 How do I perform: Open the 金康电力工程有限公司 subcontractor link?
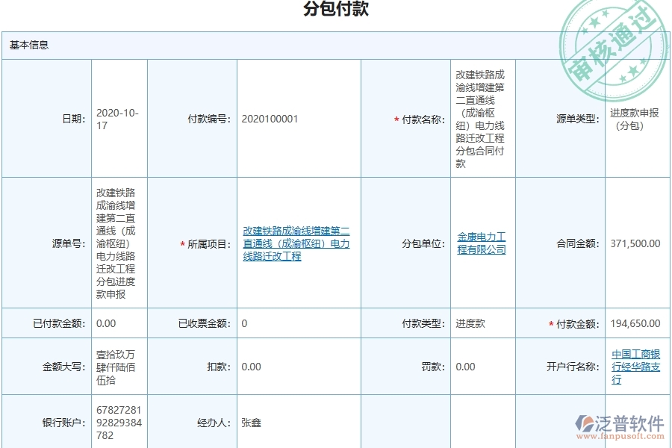tap(481, 243)
